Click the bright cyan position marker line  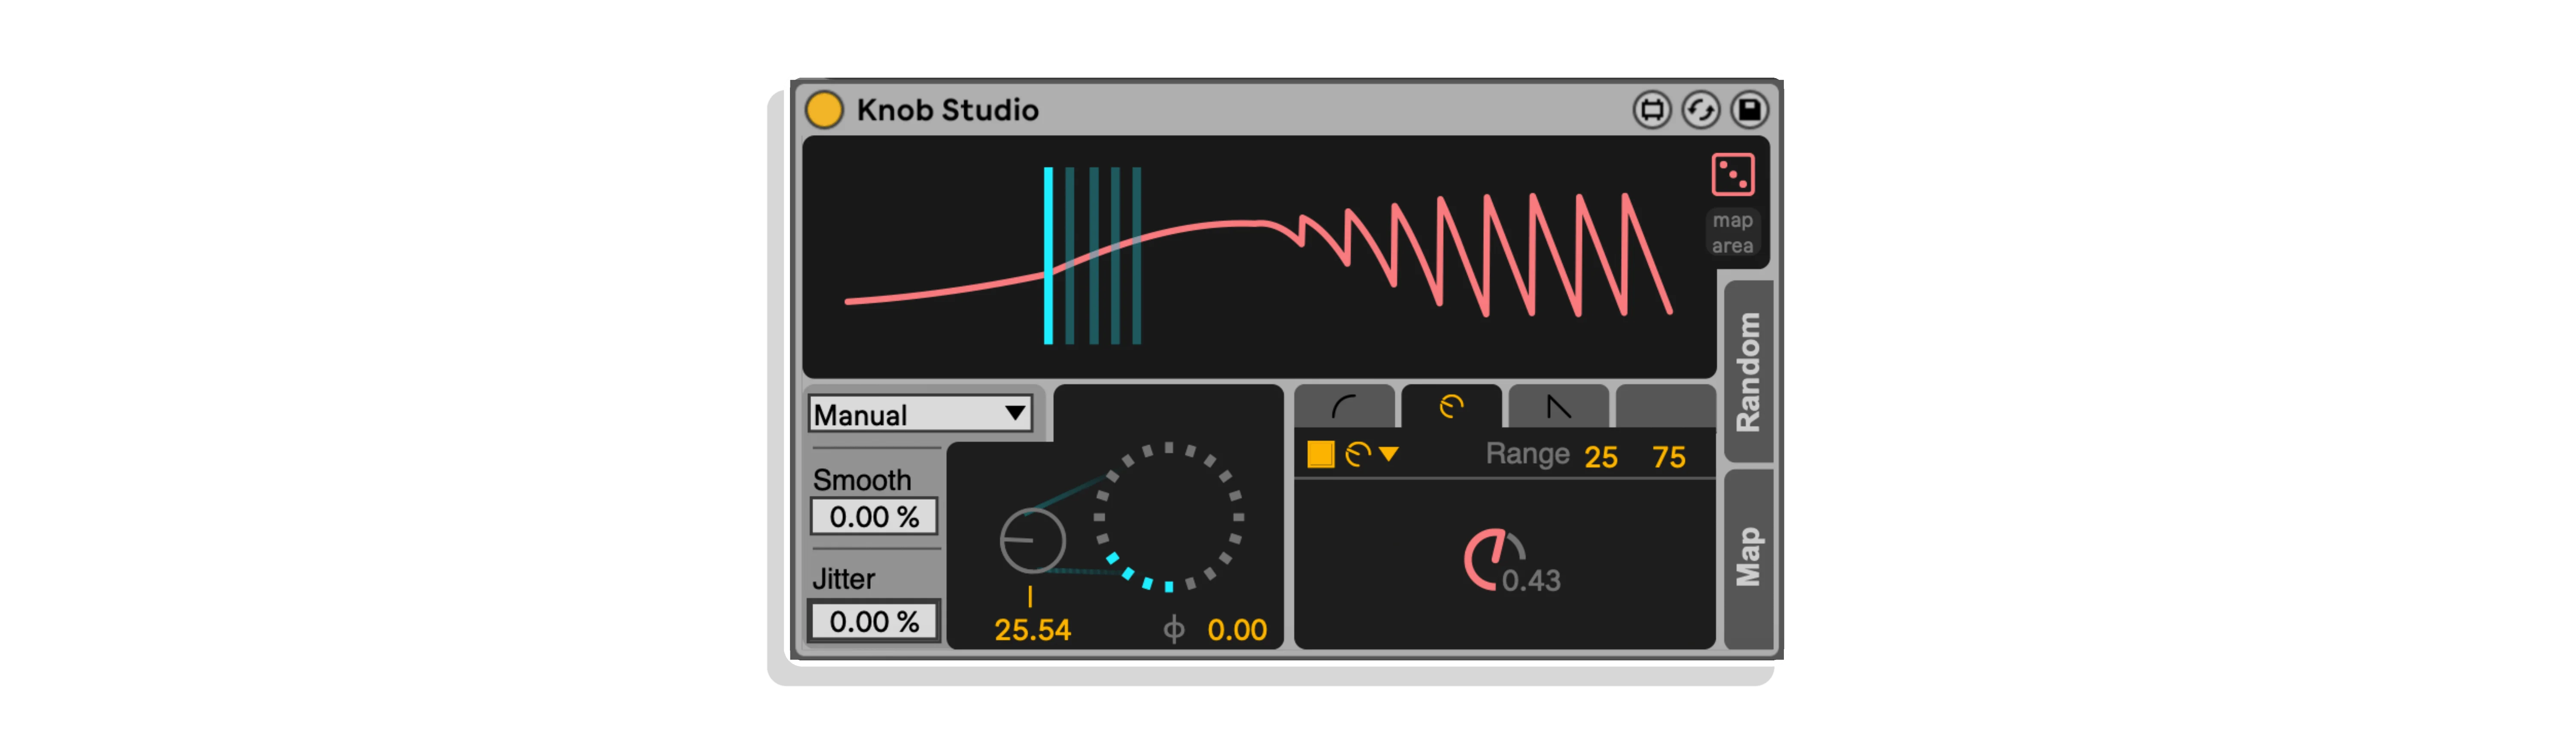point(1048,256)
